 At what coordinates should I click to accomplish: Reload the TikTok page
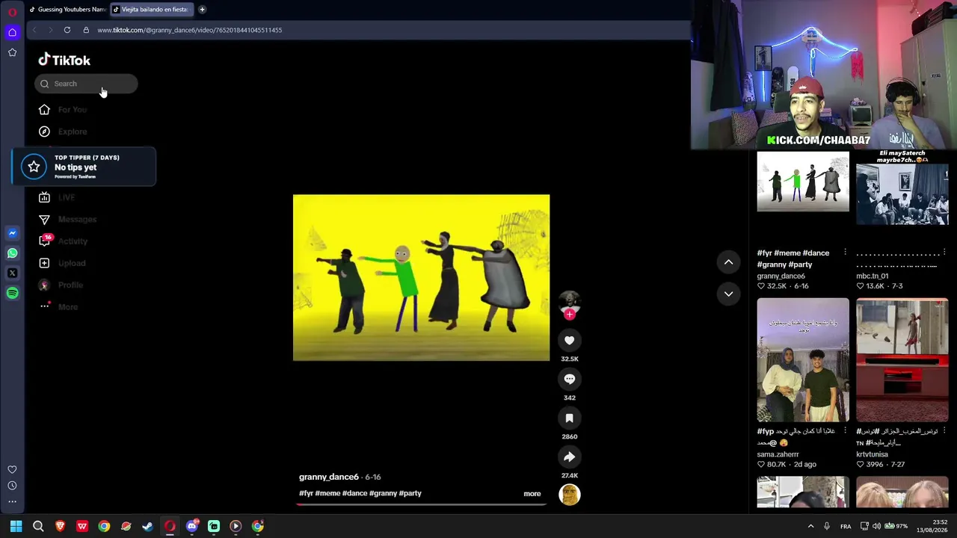(x=67, y=30)
